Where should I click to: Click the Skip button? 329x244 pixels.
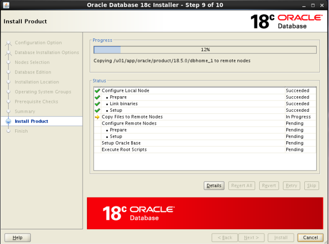pyautogui.click(x=311, y=186)
